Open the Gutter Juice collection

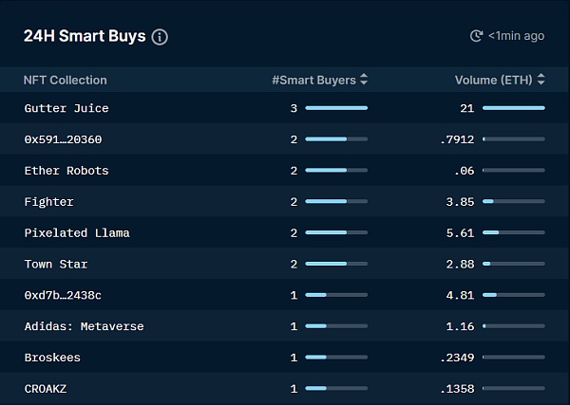click(66, 108)
